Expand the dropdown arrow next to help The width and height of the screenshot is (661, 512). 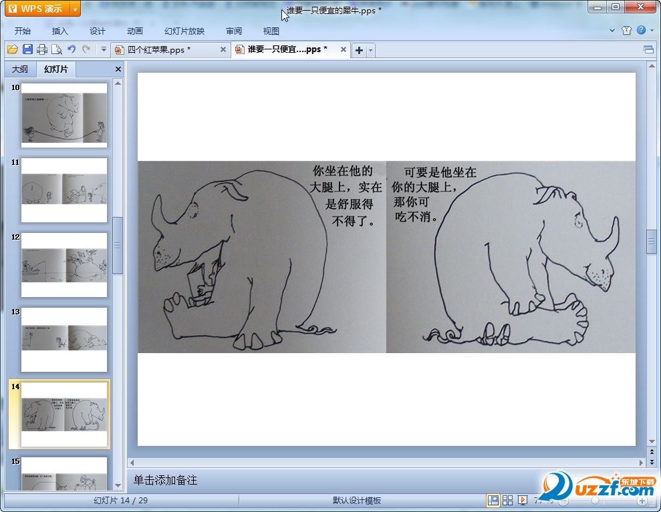(652, 30)
